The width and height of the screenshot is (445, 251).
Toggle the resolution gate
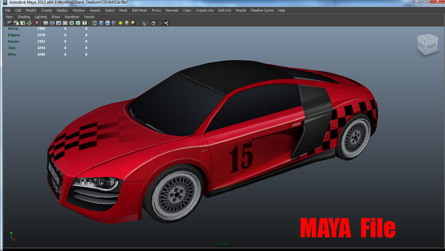58,23
